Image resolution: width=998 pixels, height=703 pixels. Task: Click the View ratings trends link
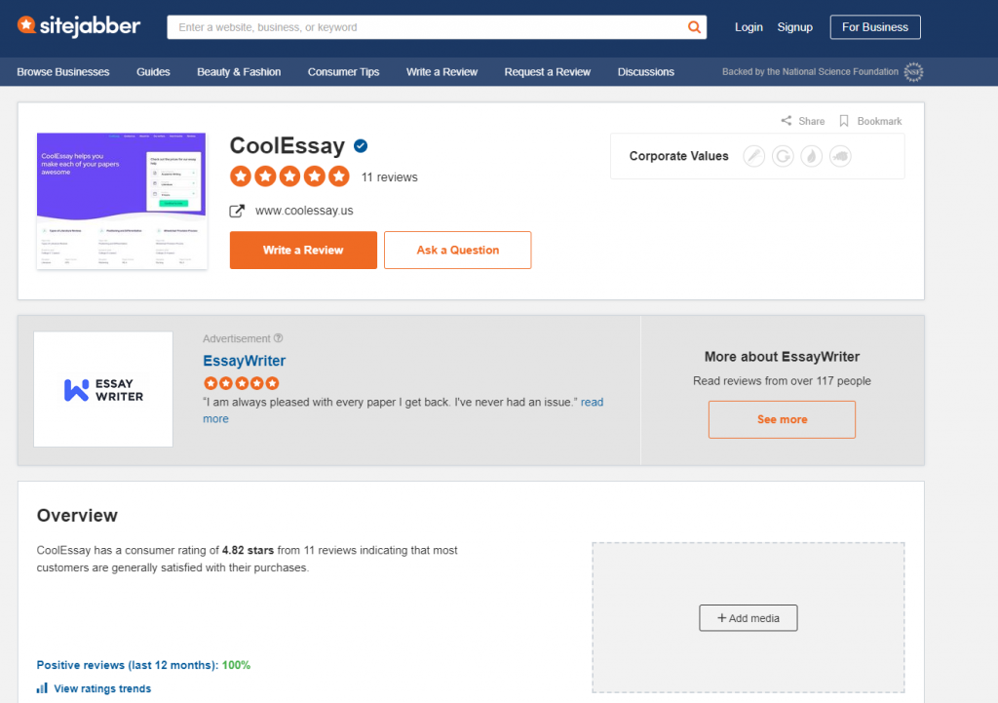click(102, 688)
